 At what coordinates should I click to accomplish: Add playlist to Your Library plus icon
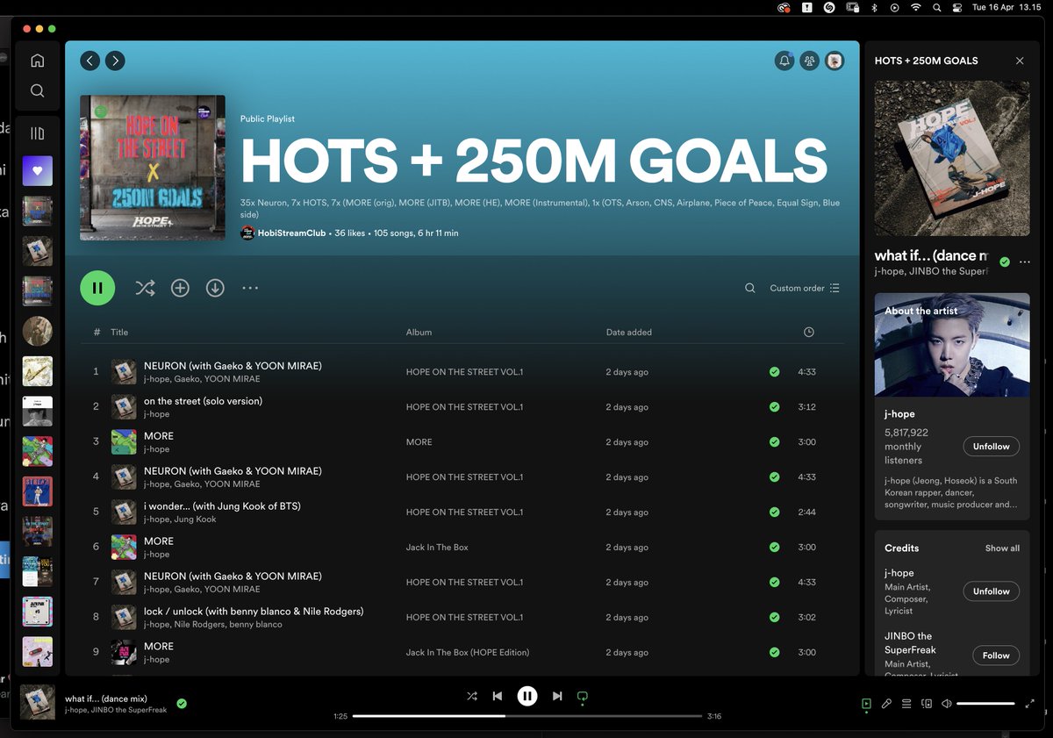tap(180, 288)
